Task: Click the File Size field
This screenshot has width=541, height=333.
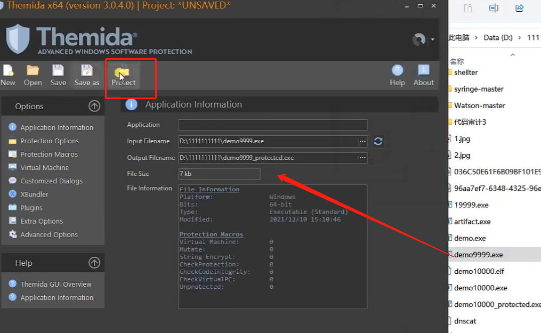Action: pos(220,174)
